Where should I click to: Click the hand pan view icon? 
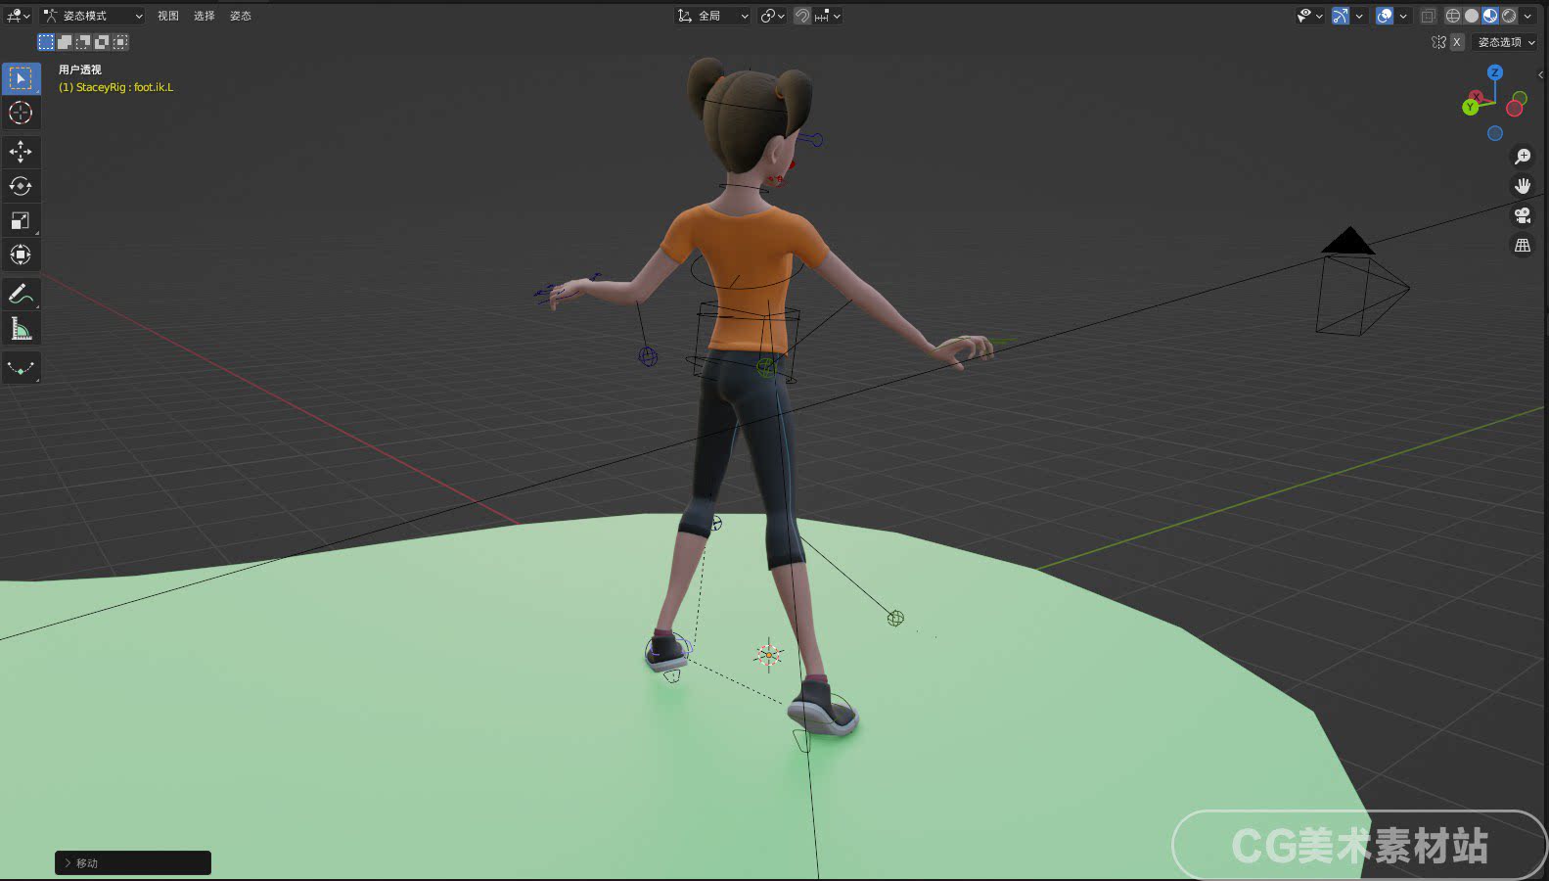[1523, 186]
